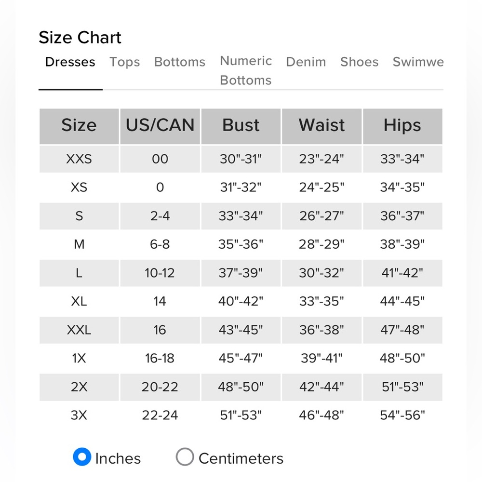The image size is (482, 482).
Task: Select the Inches radio button
Action: (82, 457)
